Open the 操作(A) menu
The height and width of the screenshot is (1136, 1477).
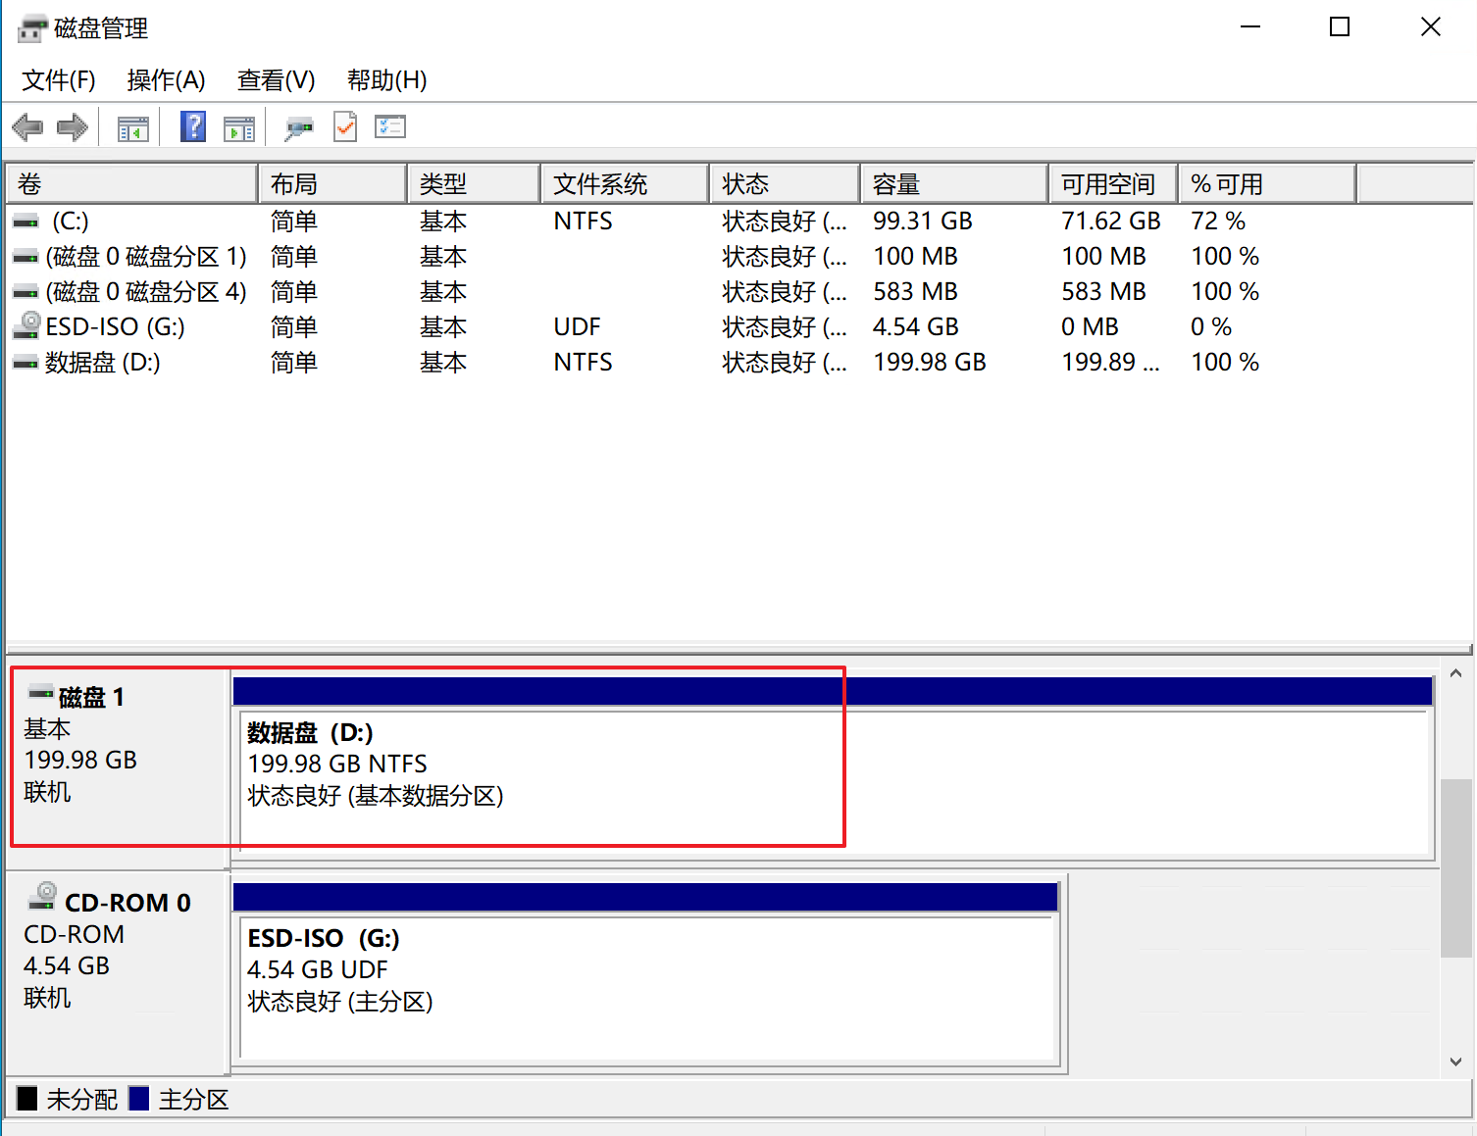(x=166, y=80)
